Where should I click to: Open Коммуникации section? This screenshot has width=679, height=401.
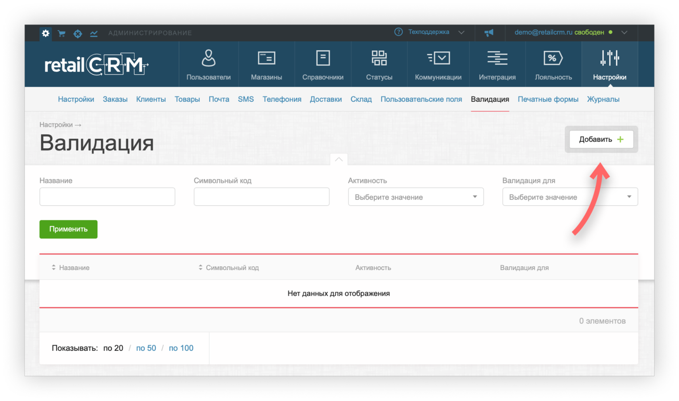pyautogui.click(x=438, y=65)
